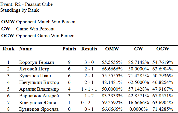
Task: Click the Points column header
Action: [69, 49]
